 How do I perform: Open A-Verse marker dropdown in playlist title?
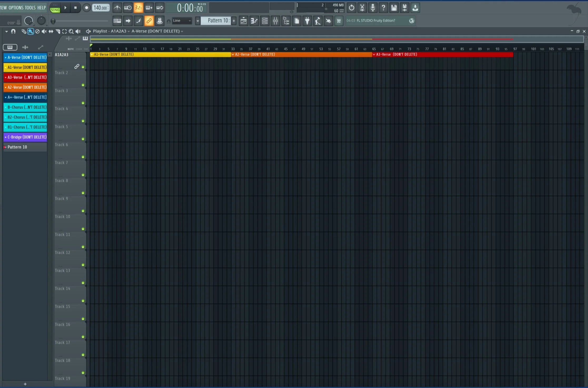tap(182, 31)
